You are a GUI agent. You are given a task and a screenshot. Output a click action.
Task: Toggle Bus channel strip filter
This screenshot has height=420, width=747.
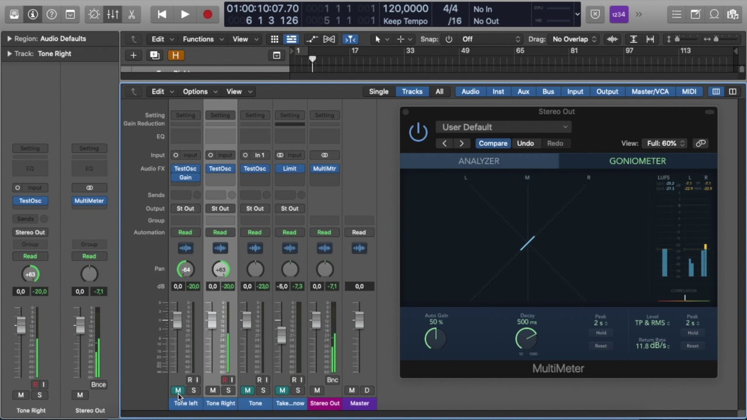tap(548, 92)
